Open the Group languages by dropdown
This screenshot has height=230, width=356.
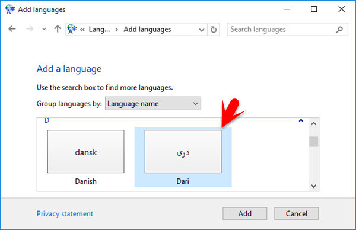point(153,104)
